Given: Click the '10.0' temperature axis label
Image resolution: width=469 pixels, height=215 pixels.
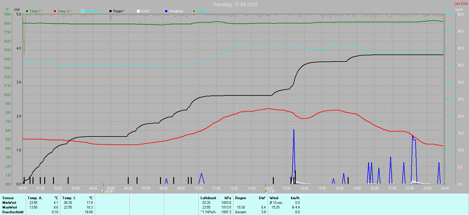Looking at the screenshot, I should [x=7, y=95].
